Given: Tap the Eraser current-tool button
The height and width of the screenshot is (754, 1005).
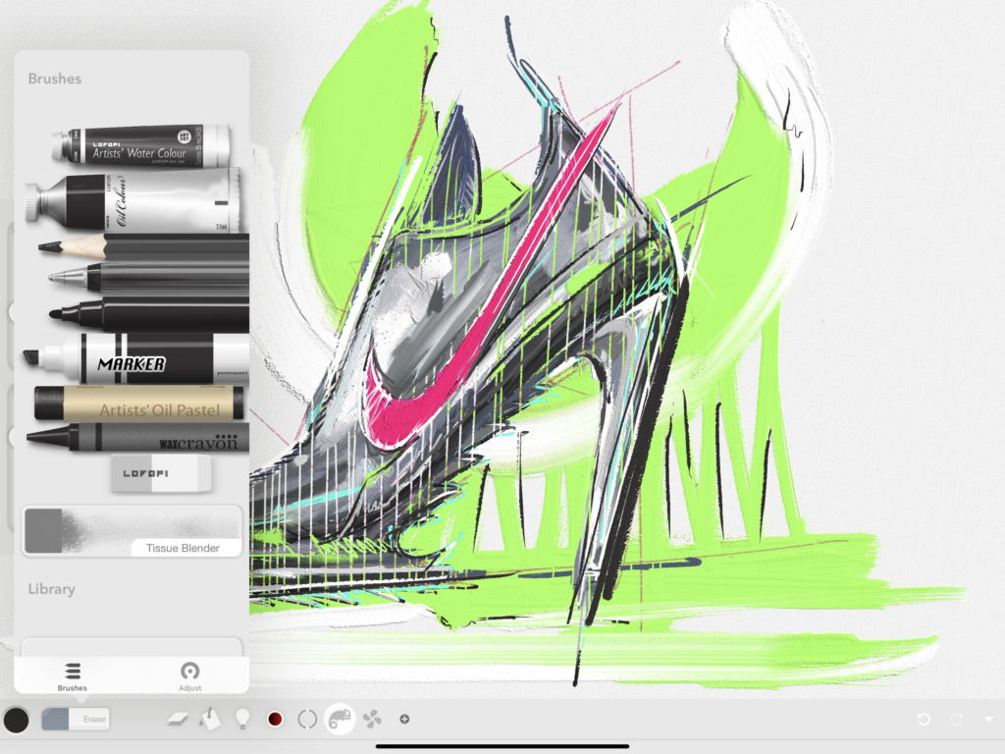Looking at the screenshot, I should click(x=75, y=720).
